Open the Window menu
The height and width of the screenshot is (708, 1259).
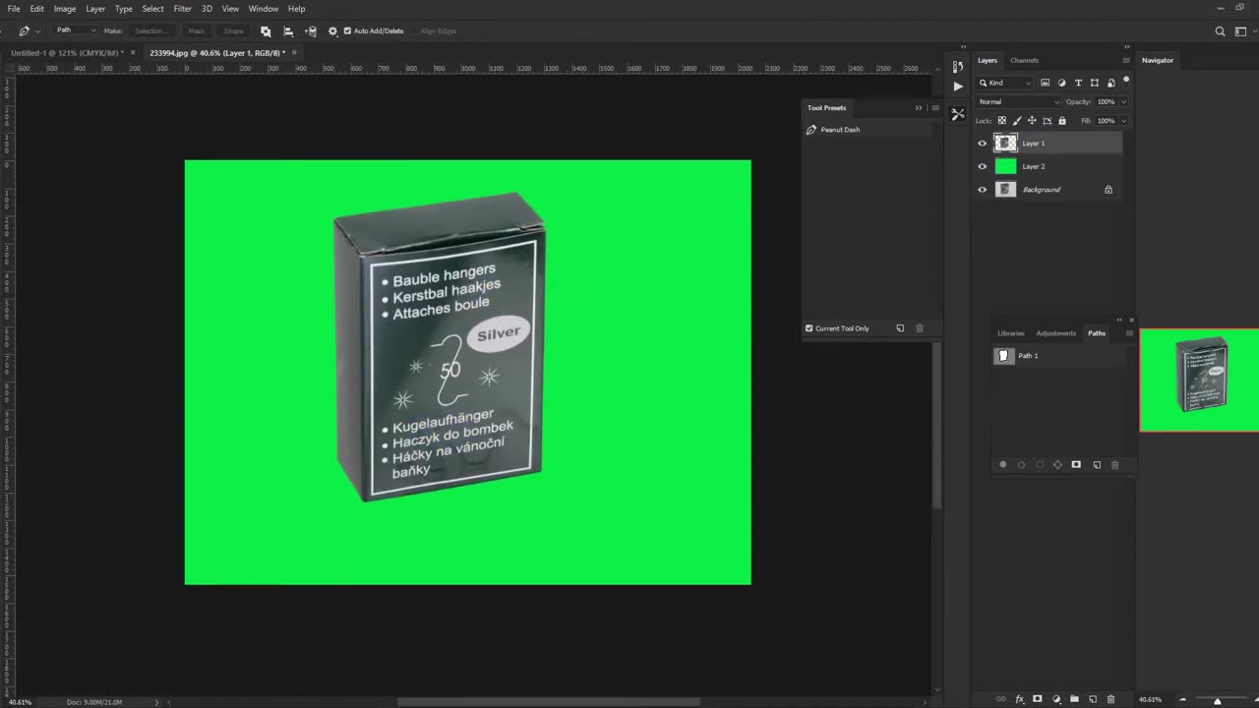pyautogui.click(x=263, y=9)
